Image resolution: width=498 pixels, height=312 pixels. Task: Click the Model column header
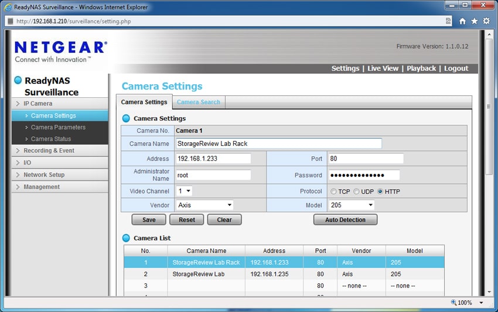pyautogui.click(x=415, y=251)
